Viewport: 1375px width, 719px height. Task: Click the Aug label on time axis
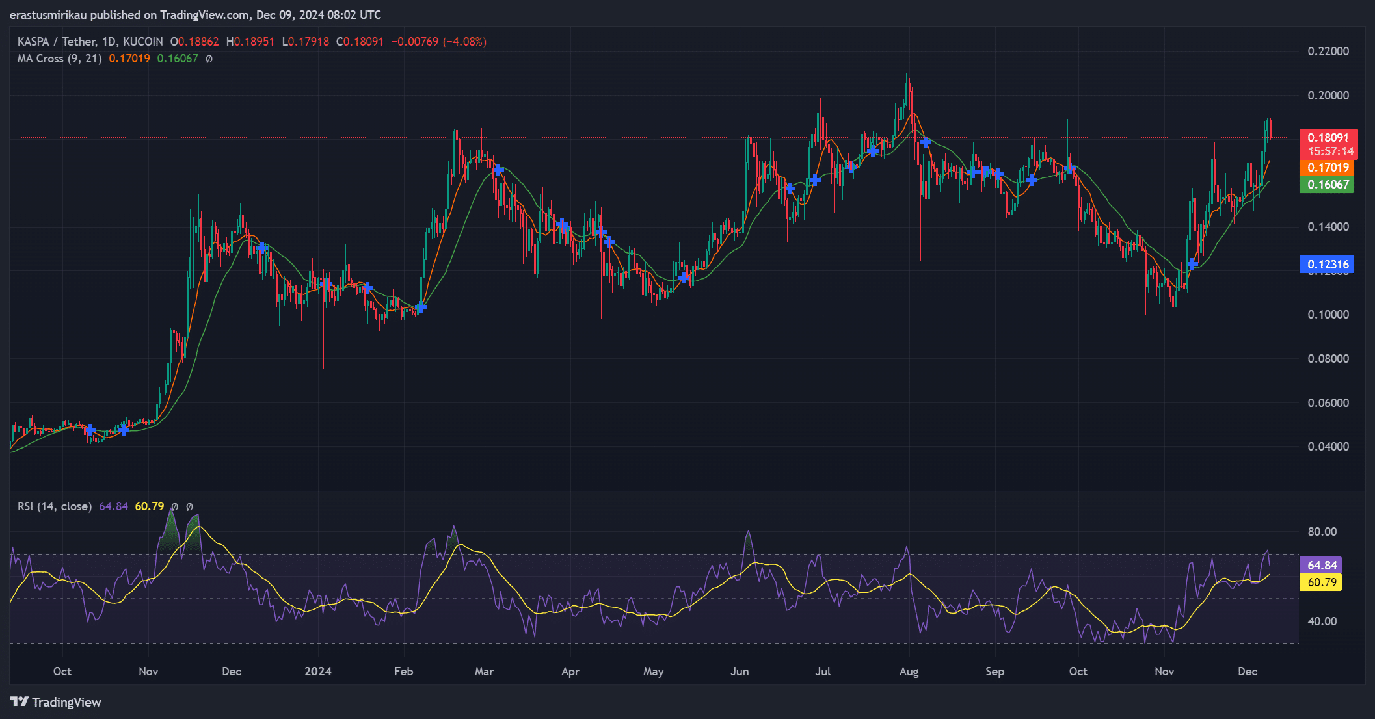909,672
